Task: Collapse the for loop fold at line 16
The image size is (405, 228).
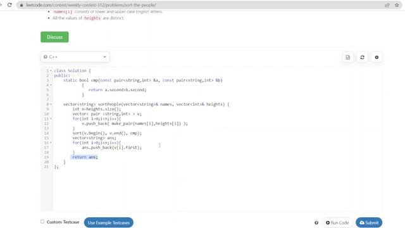Action: pos(51,142)
